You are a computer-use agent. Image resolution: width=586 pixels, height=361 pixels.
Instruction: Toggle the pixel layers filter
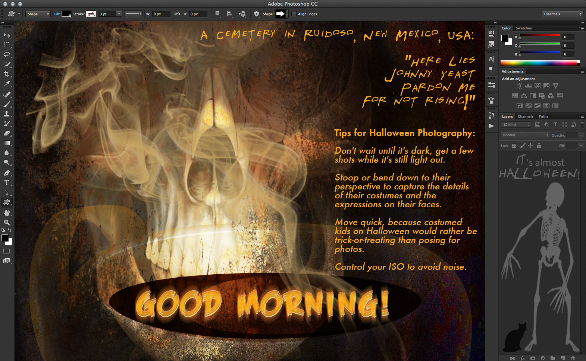click(x=538, y=125)
